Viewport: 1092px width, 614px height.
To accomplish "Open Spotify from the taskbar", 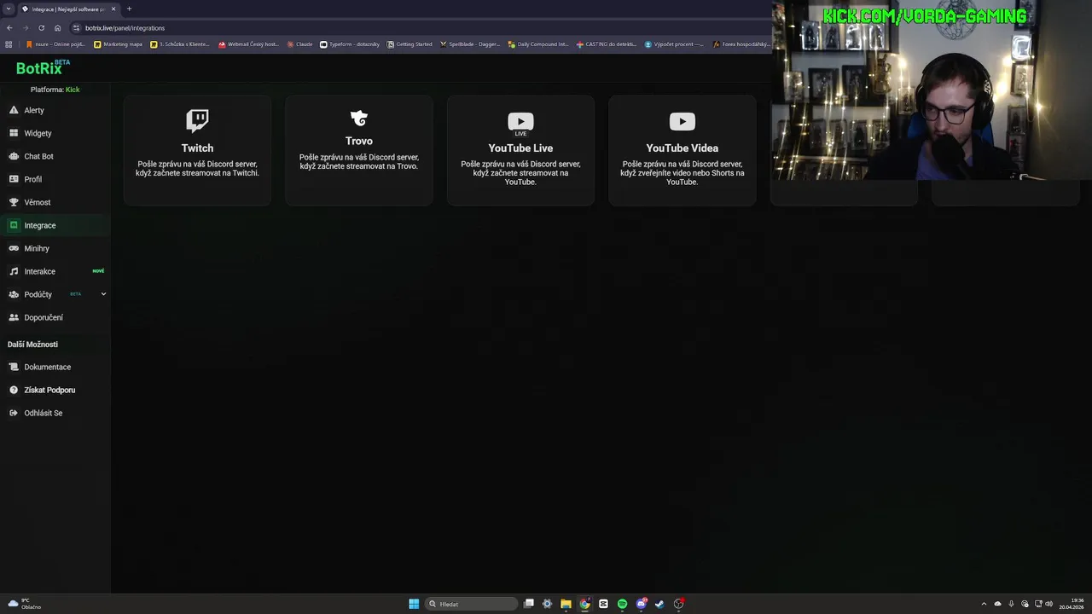I will pyautogui.click(x=622, y=604).
